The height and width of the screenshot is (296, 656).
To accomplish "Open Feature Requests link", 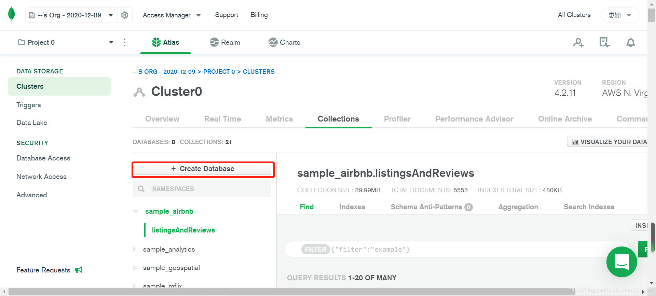I will 43,270.
